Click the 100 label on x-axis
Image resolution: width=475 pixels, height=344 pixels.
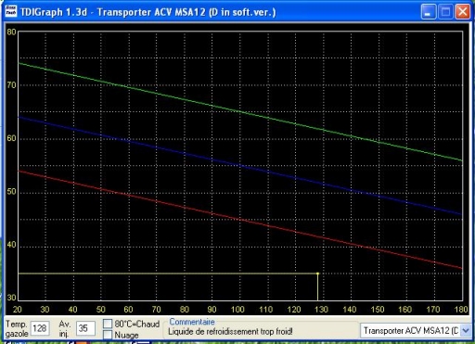237,309
